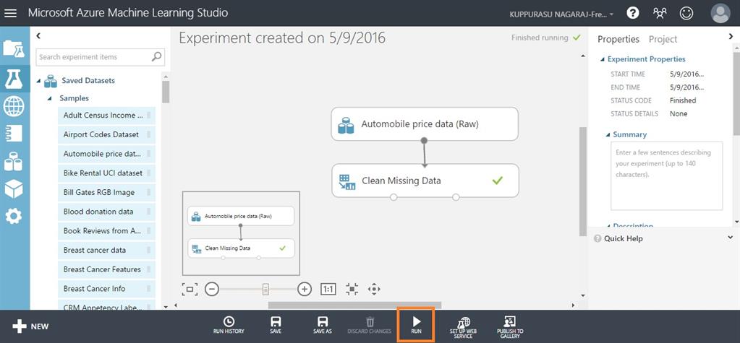
Task: Open the Settings gear in sidebar
Action: click(x=13, y=216)
